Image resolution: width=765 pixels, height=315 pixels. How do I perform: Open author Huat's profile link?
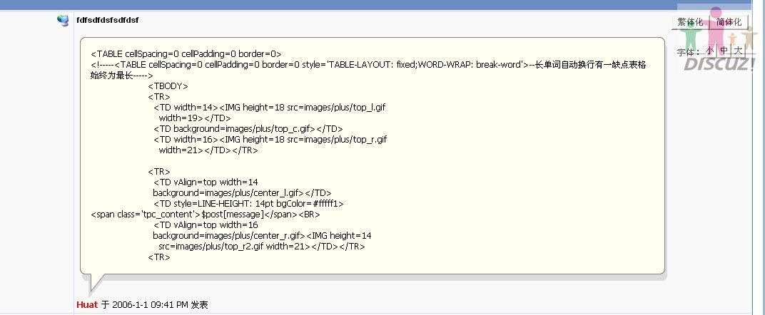pos(87,305)
